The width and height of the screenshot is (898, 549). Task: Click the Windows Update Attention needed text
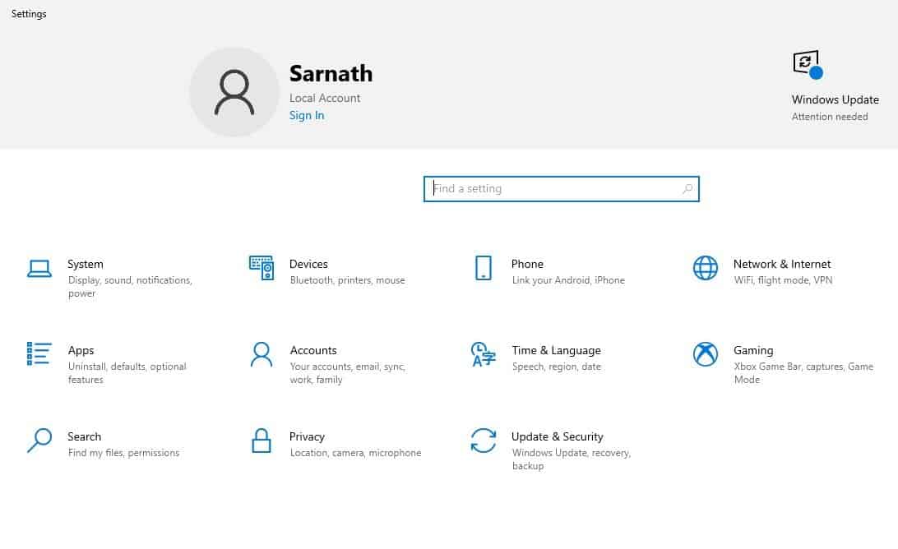[x=830, y=117]
